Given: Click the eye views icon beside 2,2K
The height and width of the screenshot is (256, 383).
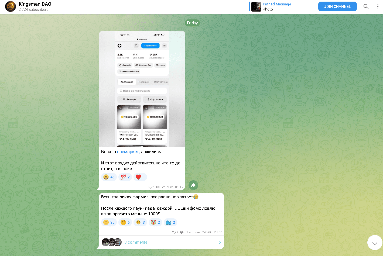Looking at the screenshot, I should point(182,232).
